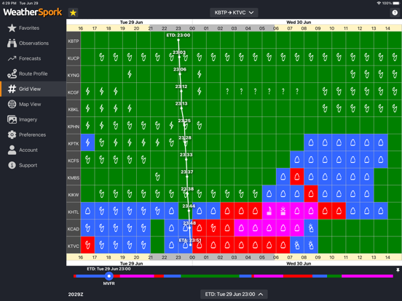Click the ETD: 23:00 departure marker
The image size is (402, 301).
coord(178,36)
